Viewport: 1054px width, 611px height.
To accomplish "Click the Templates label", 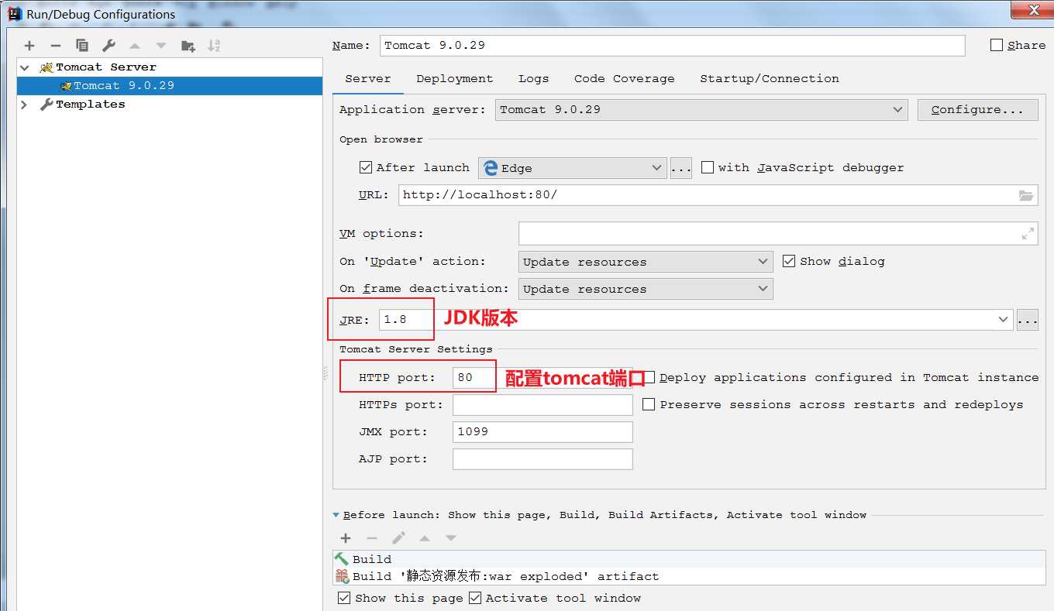I will coord(90,104).
